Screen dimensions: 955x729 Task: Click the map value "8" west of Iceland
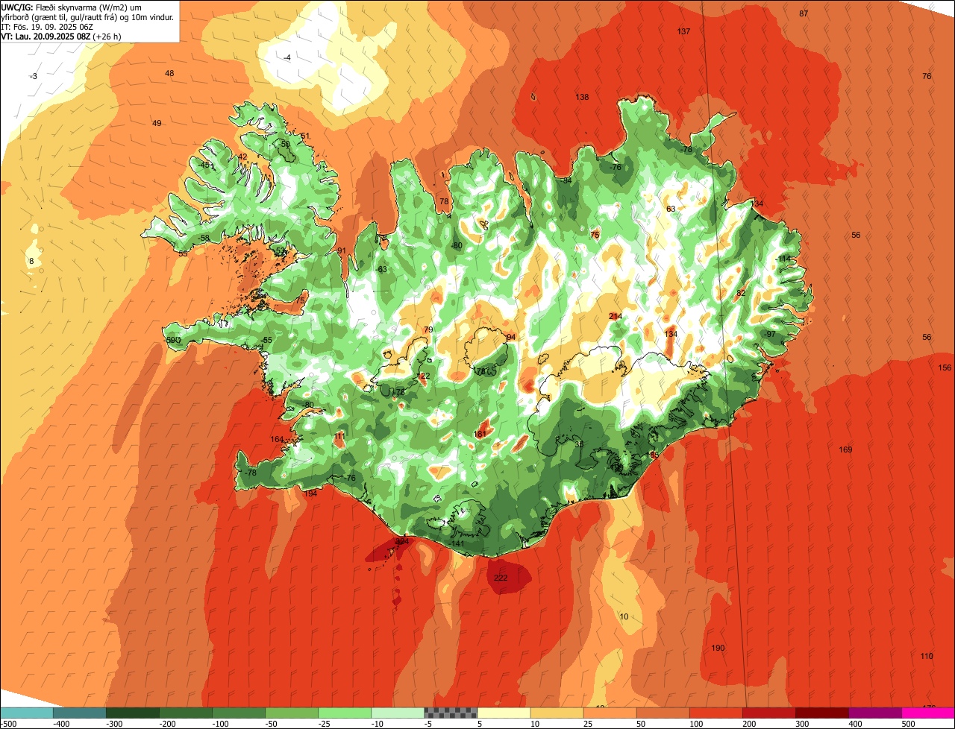click(31, 261)
